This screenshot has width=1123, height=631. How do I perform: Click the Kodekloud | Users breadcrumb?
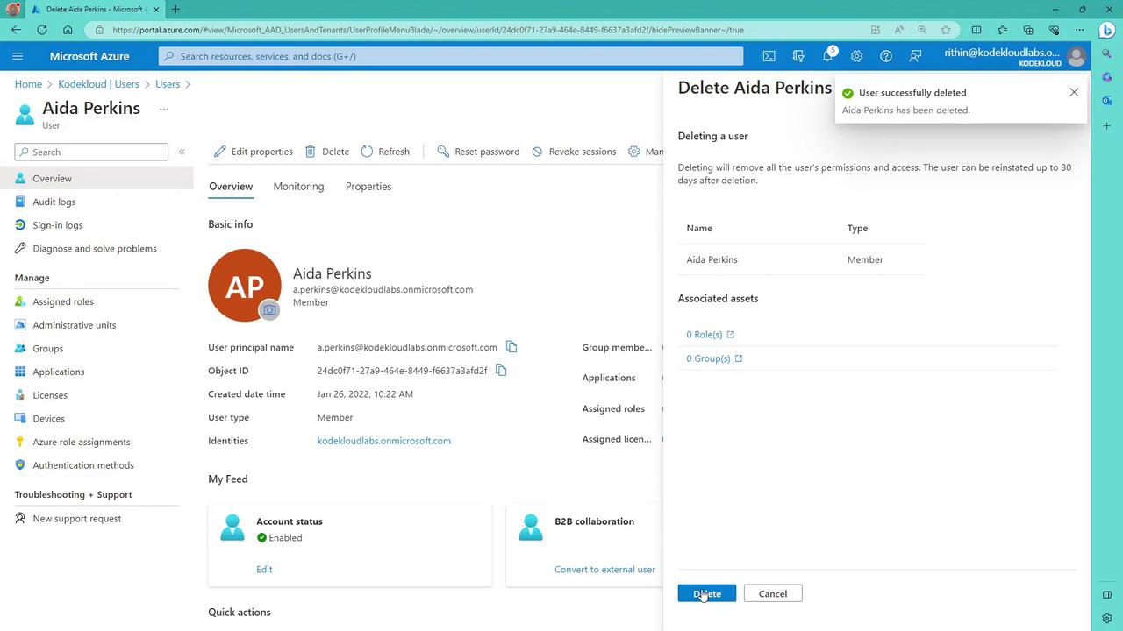point(98,84)
